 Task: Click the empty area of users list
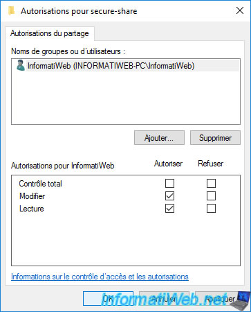[x=126, y=97]
